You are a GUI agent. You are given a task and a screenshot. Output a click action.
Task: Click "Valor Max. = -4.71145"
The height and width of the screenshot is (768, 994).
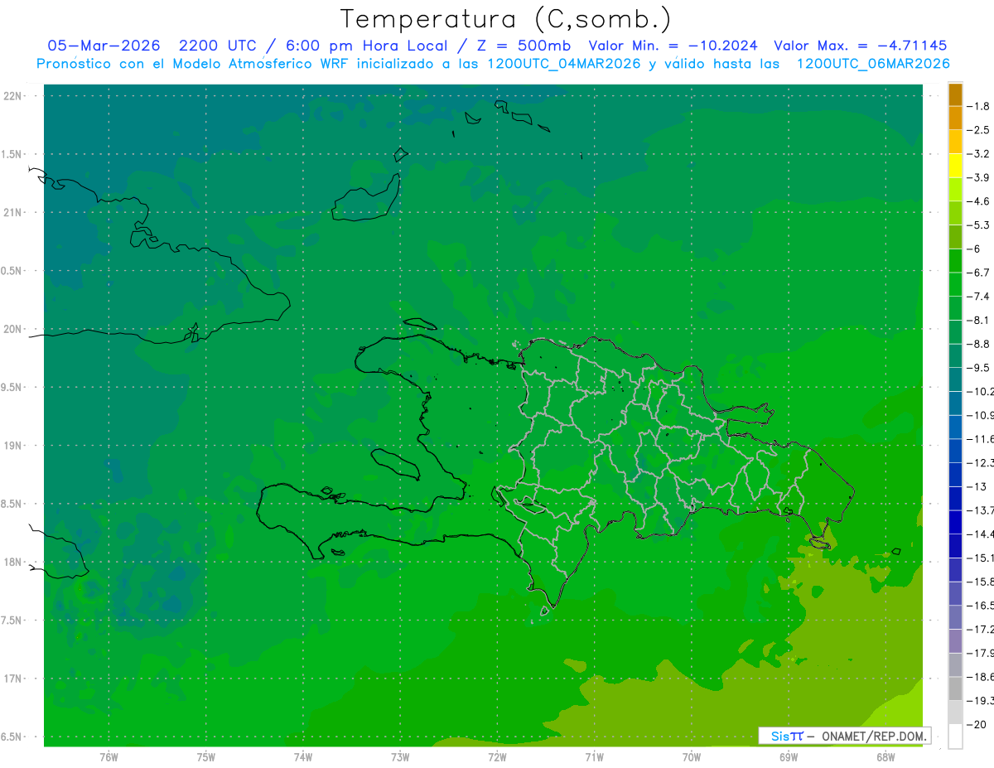coord(861,46)
